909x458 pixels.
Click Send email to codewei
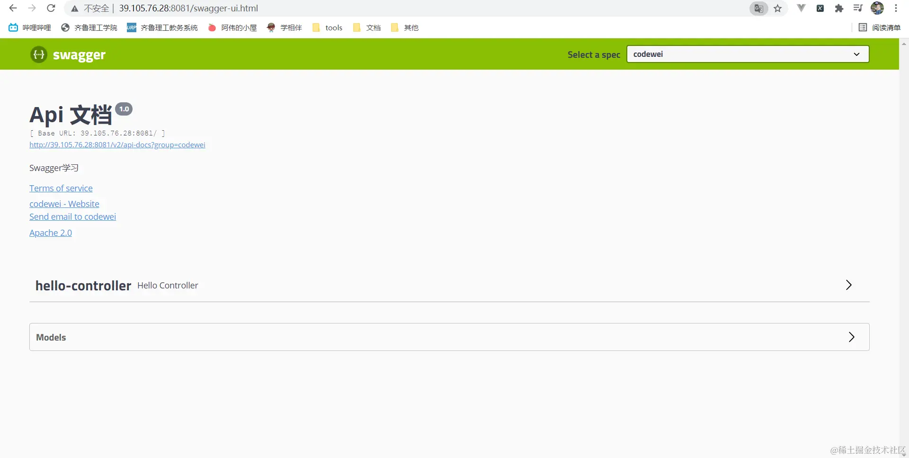coord(72,216)
